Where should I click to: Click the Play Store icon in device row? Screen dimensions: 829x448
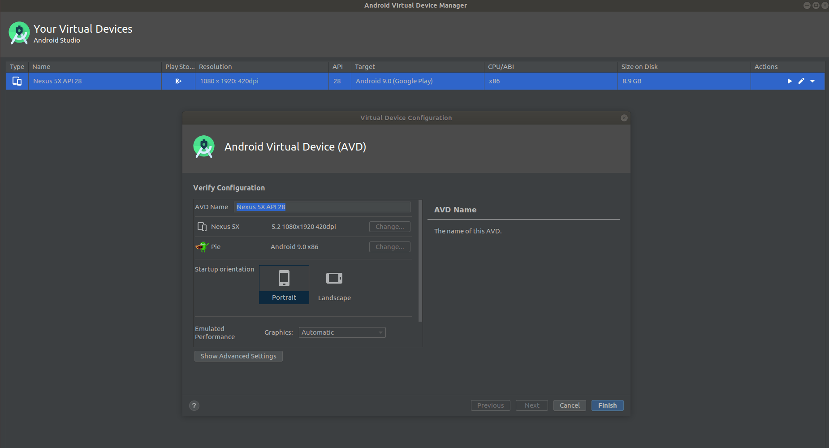pos(178,81)
